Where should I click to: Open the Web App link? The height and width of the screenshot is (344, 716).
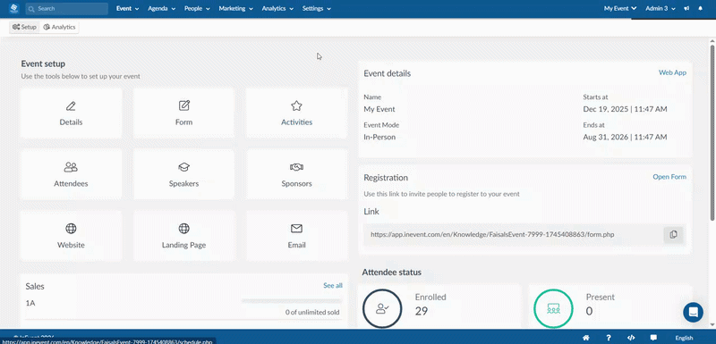pyautogui.click(x=672, y=72)
